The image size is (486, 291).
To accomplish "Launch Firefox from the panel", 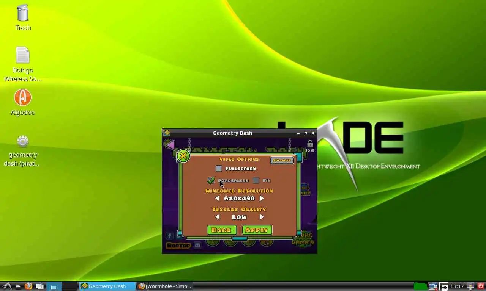I will click(x=28, y=286).
